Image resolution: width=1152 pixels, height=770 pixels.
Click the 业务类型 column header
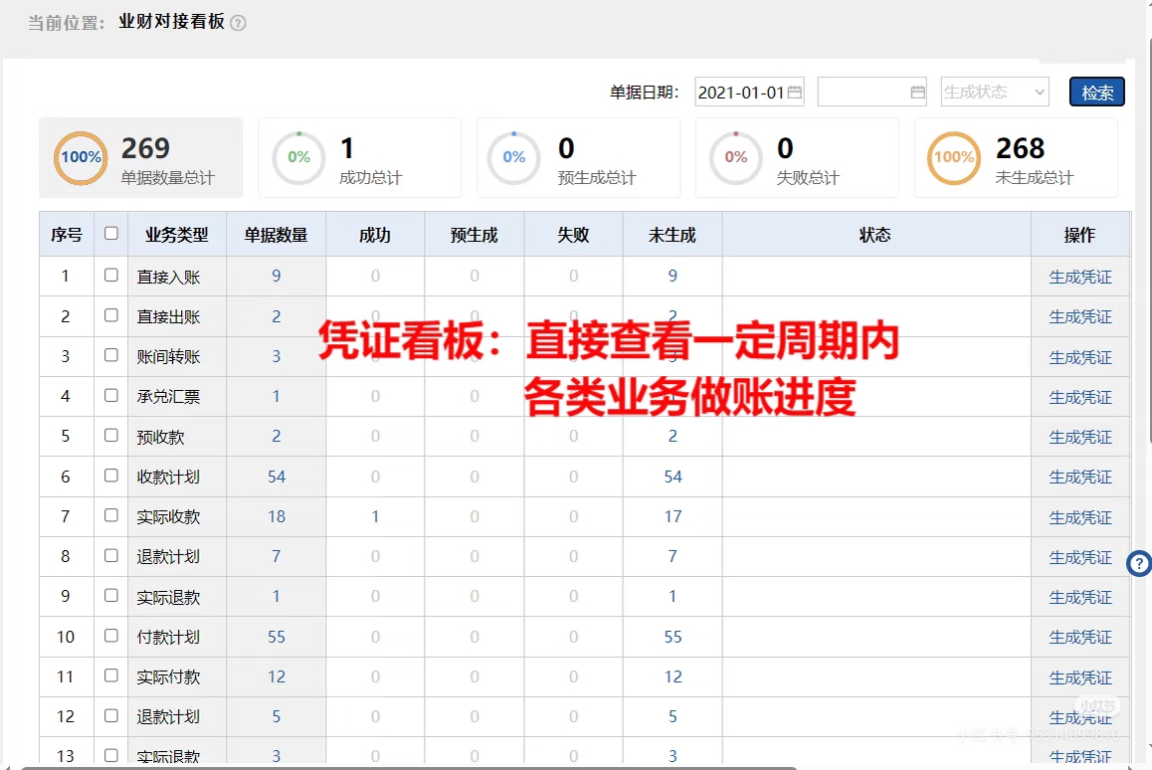point(177,235)
